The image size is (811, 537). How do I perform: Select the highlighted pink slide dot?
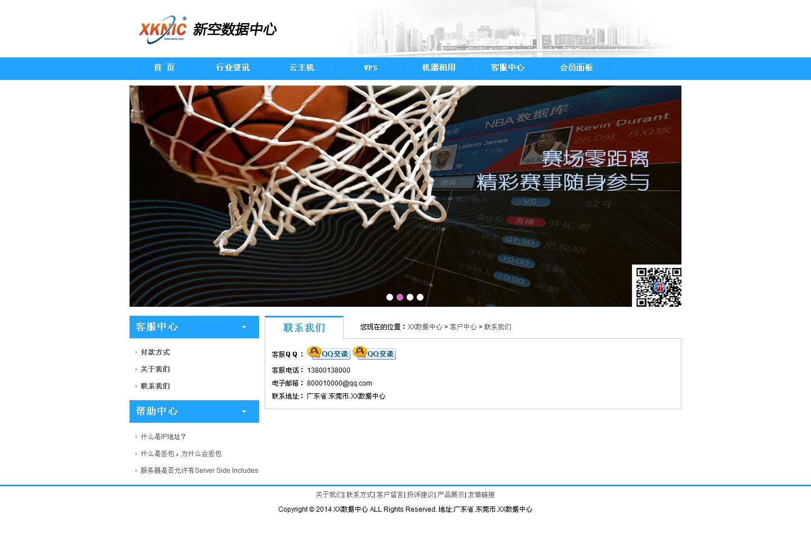click(400, 297)
